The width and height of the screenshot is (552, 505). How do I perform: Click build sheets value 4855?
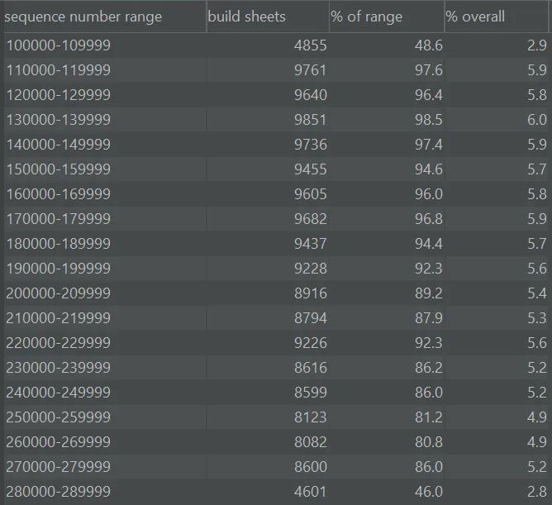311,45
